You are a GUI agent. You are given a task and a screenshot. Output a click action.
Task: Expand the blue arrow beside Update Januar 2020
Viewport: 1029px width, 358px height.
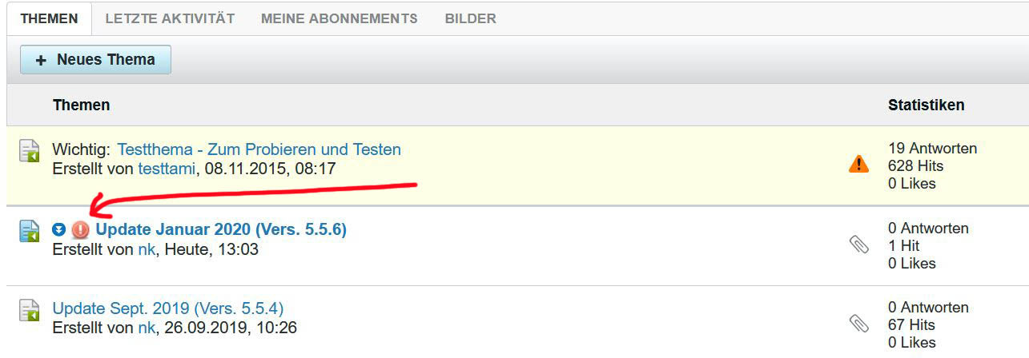(x=58, y=230)
